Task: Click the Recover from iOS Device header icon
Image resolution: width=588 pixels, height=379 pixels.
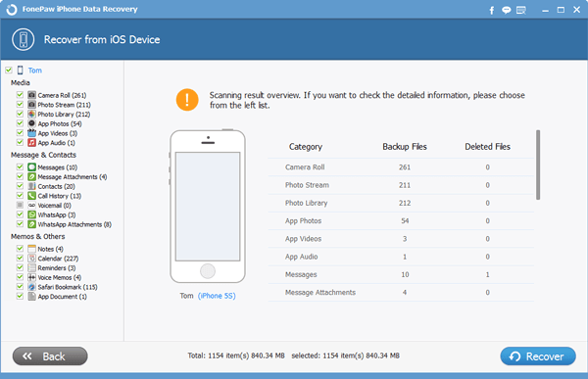Action: [x=24, y=39]
